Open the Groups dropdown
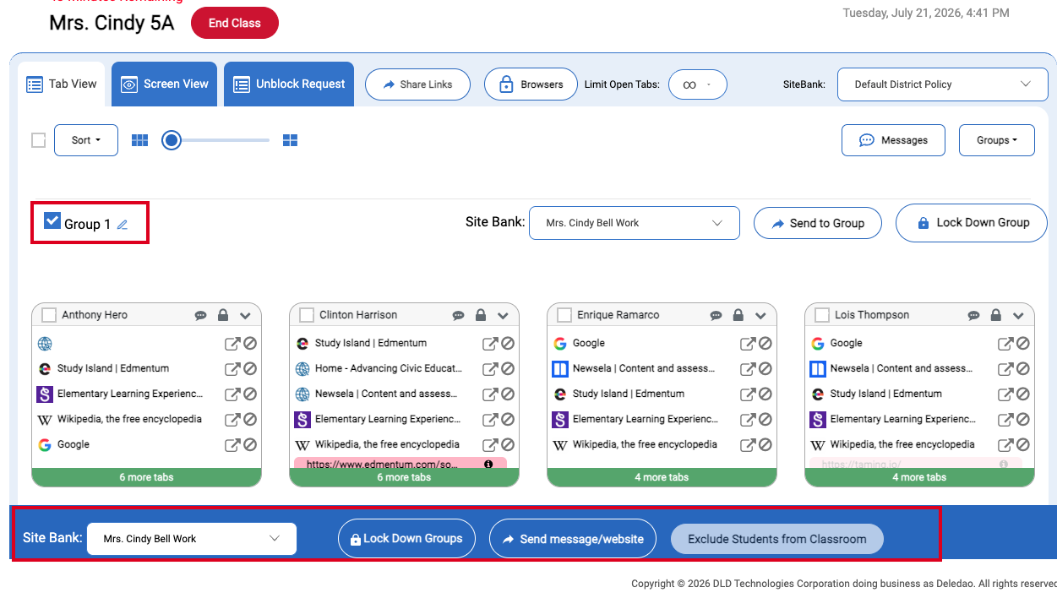The image size is (1057, 598). (997, 140)
